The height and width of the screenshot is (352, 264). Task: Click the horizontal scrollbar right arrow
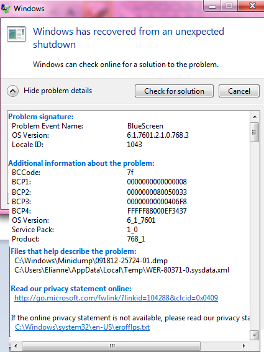tap(244, 346)
